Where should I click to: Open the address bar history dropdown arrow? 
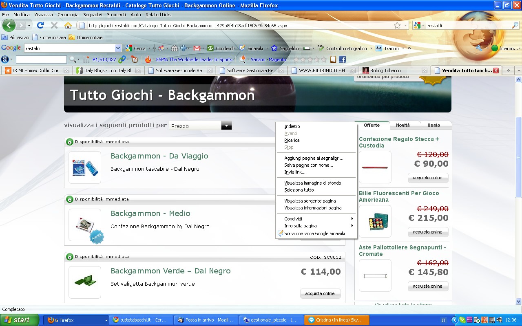point(405,25)
